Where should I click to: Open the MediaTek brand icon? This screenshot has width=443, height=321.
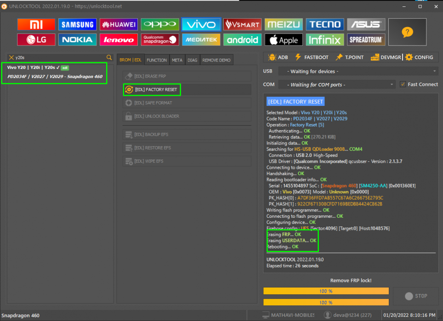click(x=201, y=40)
